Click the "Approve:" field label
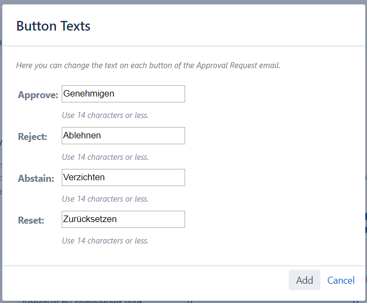 click(x=38, y=95)
